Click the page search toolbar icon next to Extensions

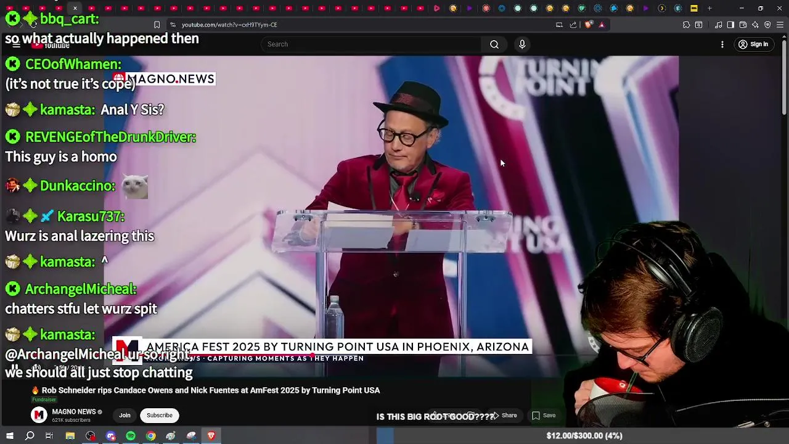click(x=698, y=25)
